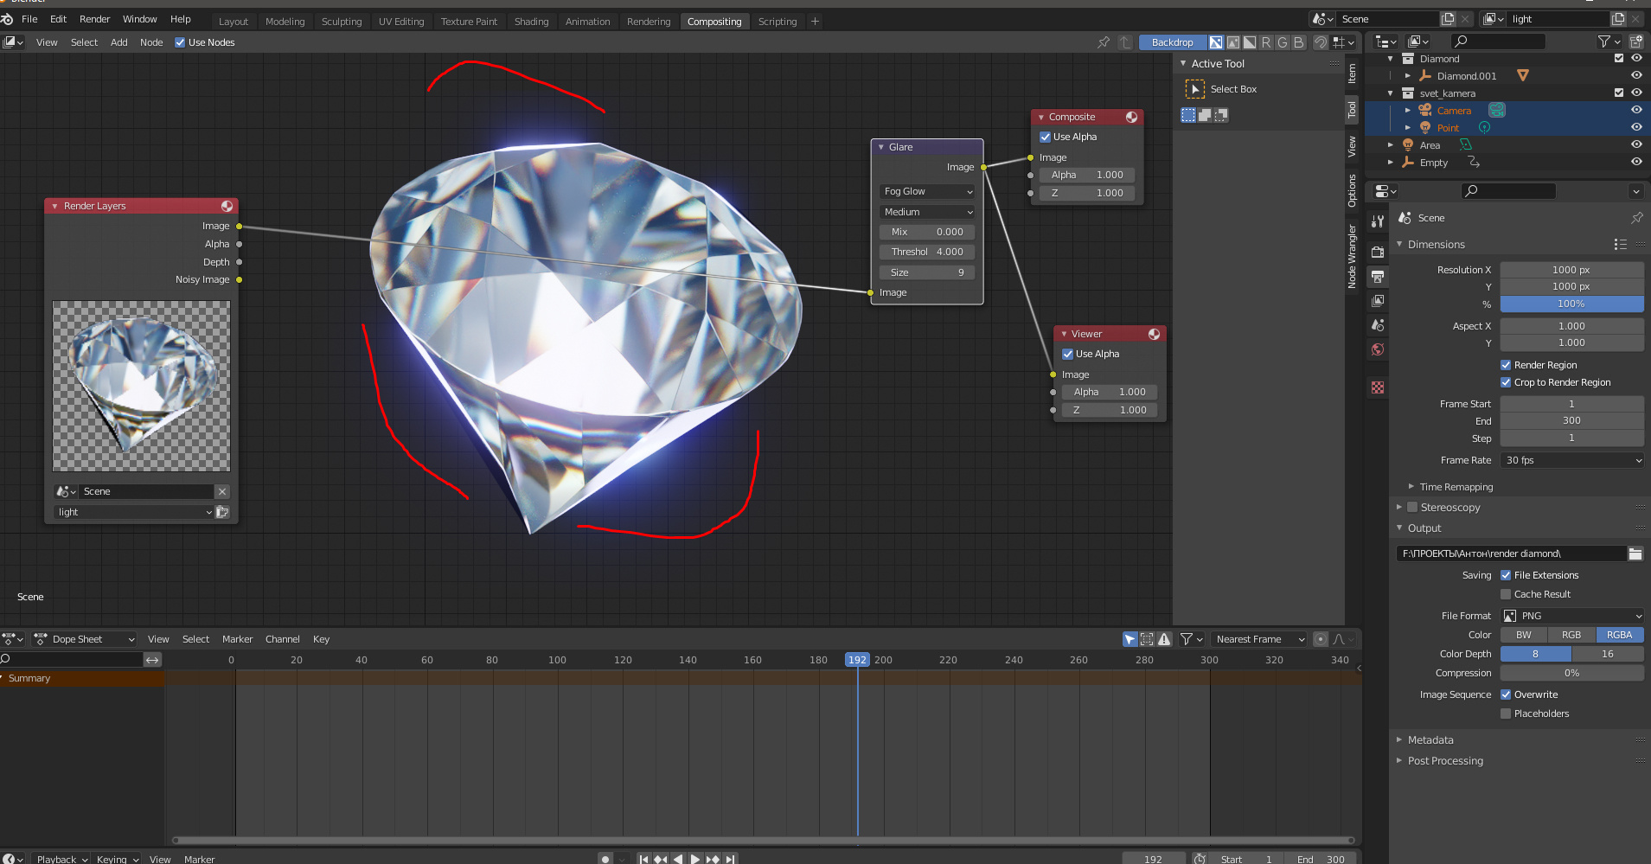Open the Render menu
Screen dimensions: 1651x864
click(x=95, y=19)
